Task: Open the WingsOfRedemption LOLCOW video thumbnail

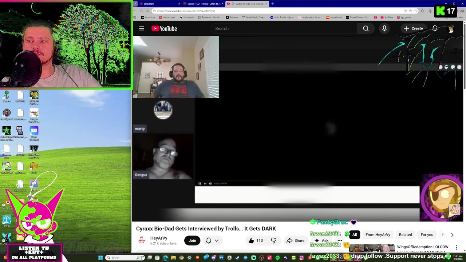Action: pyautogui.click(x=372, y=249)
